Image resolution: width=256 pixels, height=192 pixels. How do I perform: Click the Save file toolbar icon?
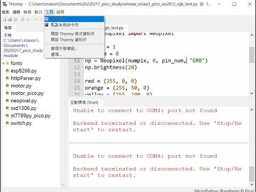coord(15,19)
